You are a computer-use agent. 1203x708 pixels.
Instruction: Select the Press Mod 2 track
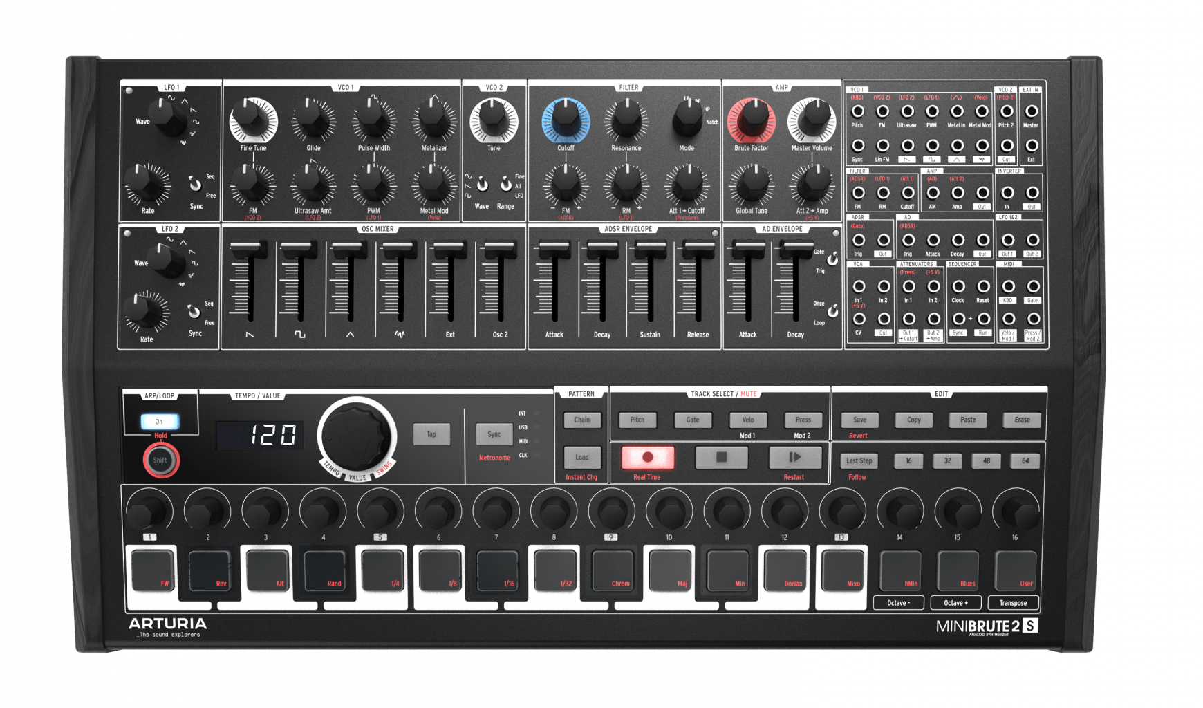[x=803, y=420]
